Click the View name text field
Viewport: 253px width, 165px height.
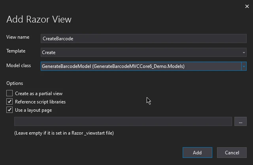(143, 38)
